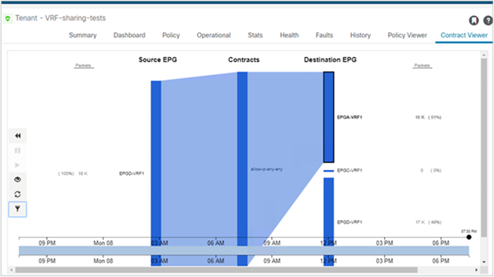This screenshot has width=494, height=277.
Task: Click the scroll left arrow
Action: (x=12, y=270)
